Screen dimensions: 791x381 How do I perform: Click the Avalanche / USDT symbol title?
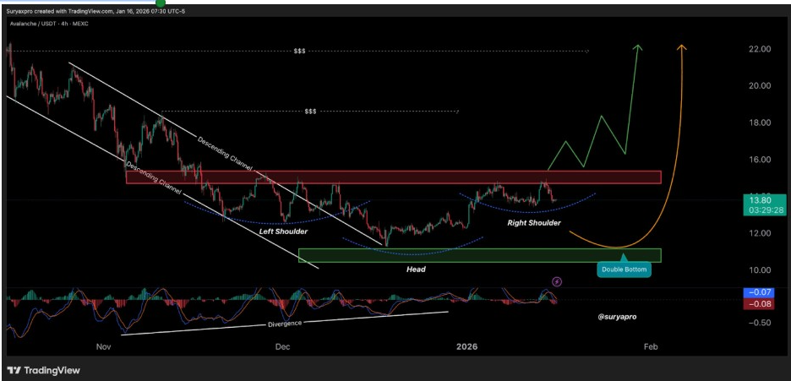[49, 24]
